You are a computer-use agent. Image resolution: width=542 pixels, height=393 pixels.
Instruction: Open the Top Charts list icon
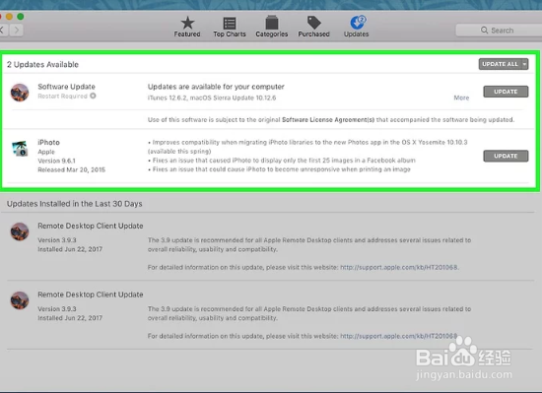[230, 23]
